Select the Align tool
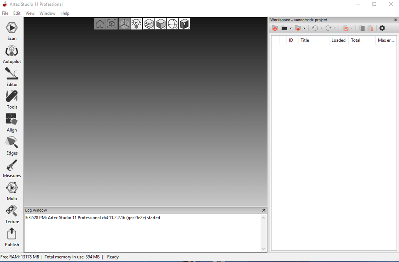This screenshot has width=399, height=262. [12, 121]
